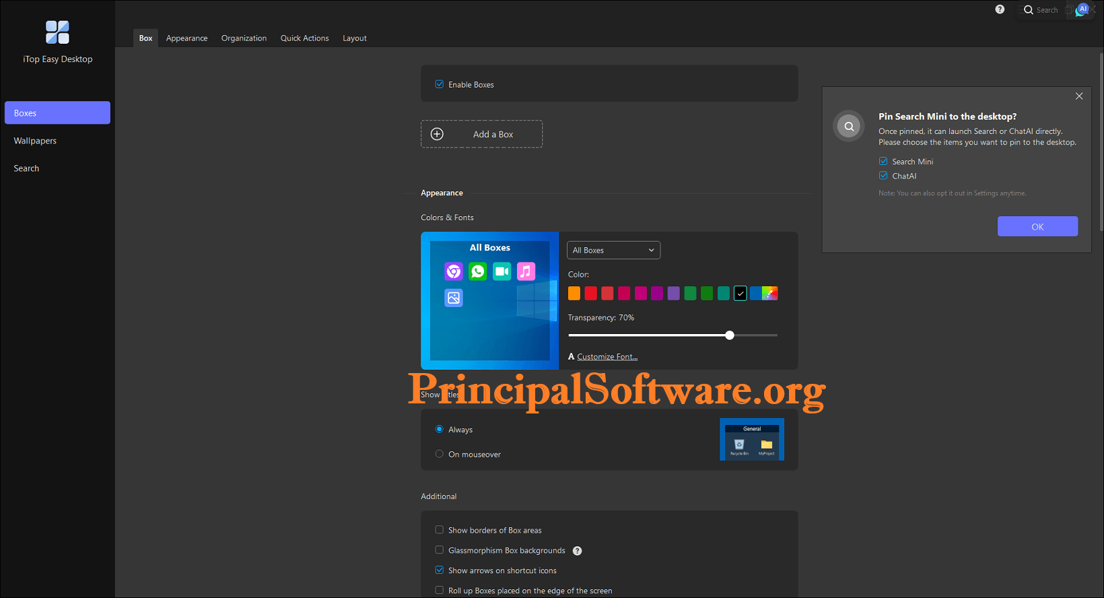Open the rainbow custom color picker
Image resolution: width=1104 pixels, height=598 pixels.
coord(771,293)
